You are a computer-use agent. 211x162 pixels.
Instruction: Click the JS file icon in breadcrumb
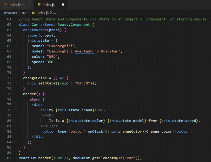pyautogui.click(x=33, y=13)
